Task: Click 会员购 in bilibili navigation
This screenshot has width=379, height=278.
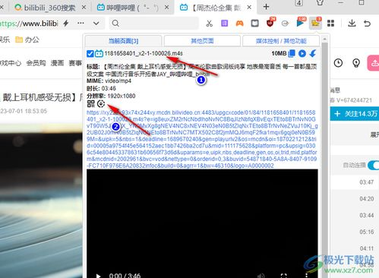Action: coord(36,63)
